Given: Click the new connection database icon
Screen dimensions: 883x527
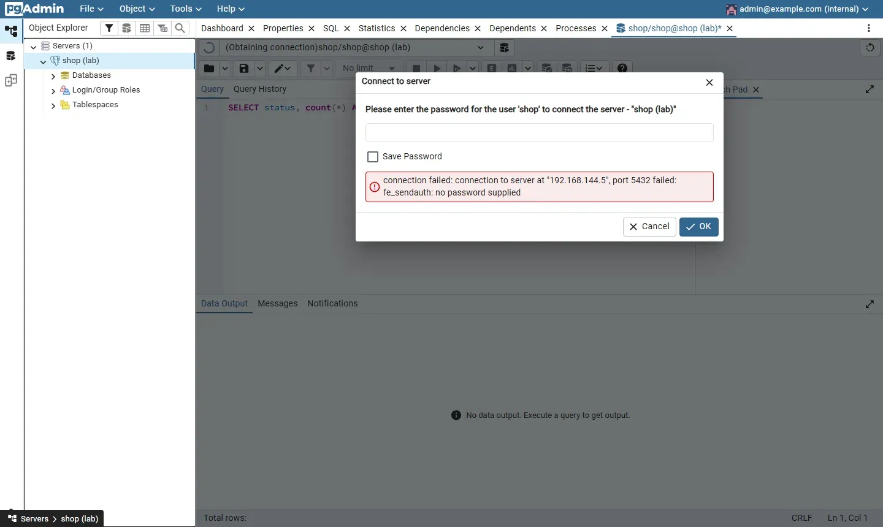Looking at the screenshot, I should [504, 48].
